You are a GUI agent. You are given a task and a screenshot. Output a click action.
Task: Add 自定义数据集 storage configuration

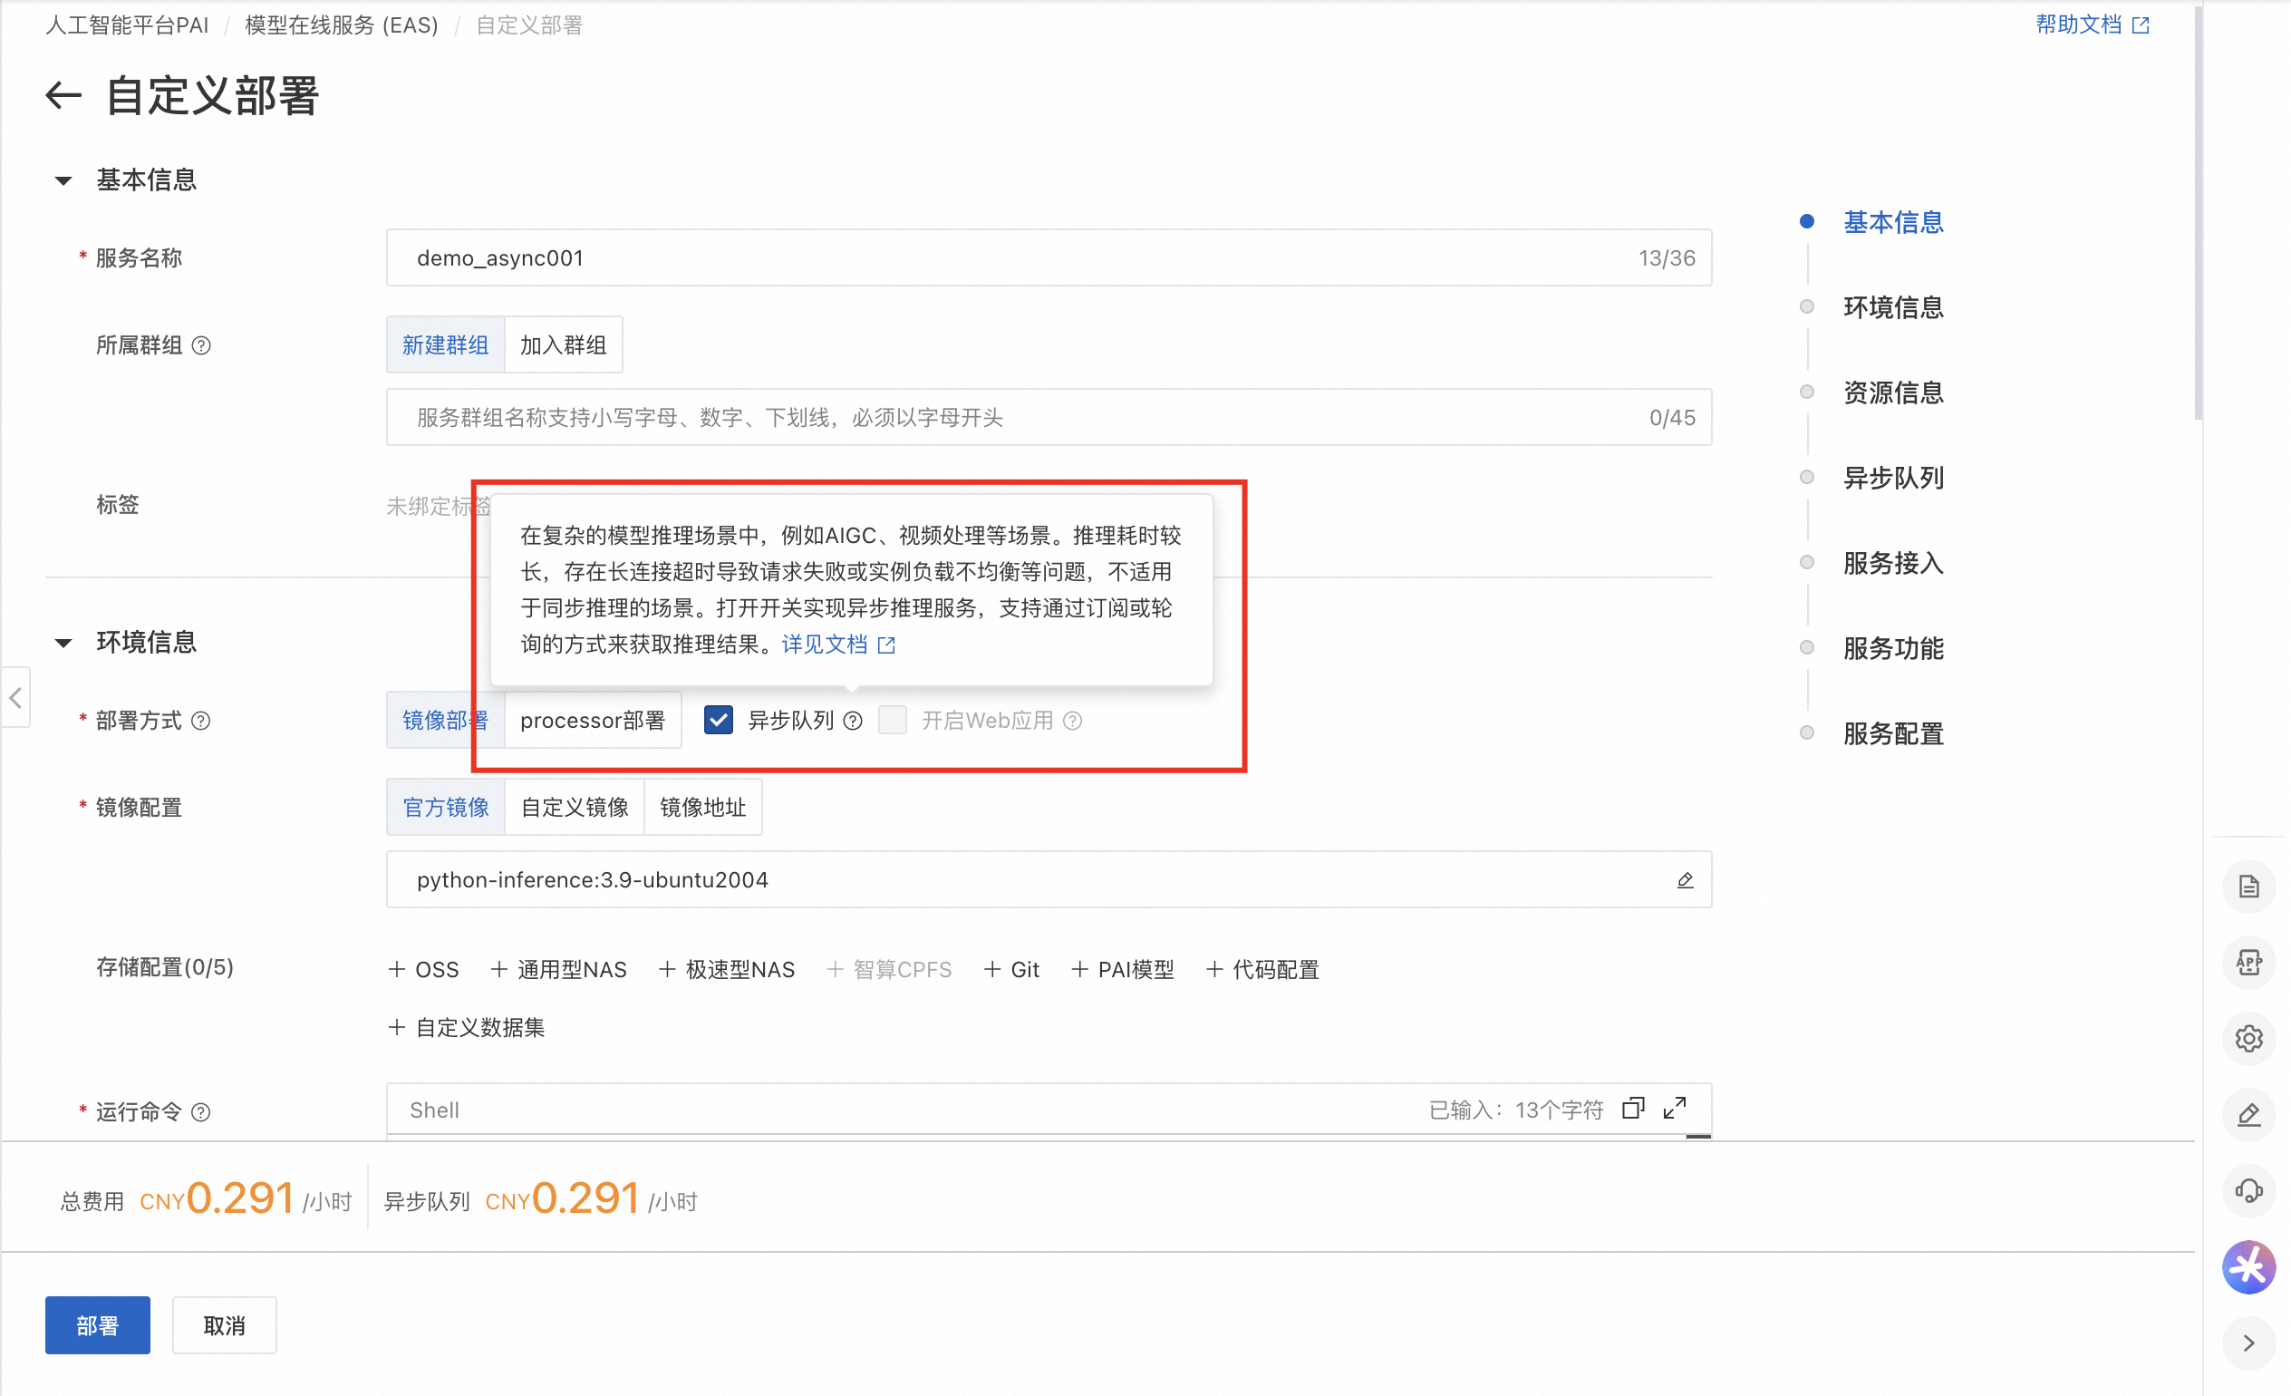coord(467,1028)
